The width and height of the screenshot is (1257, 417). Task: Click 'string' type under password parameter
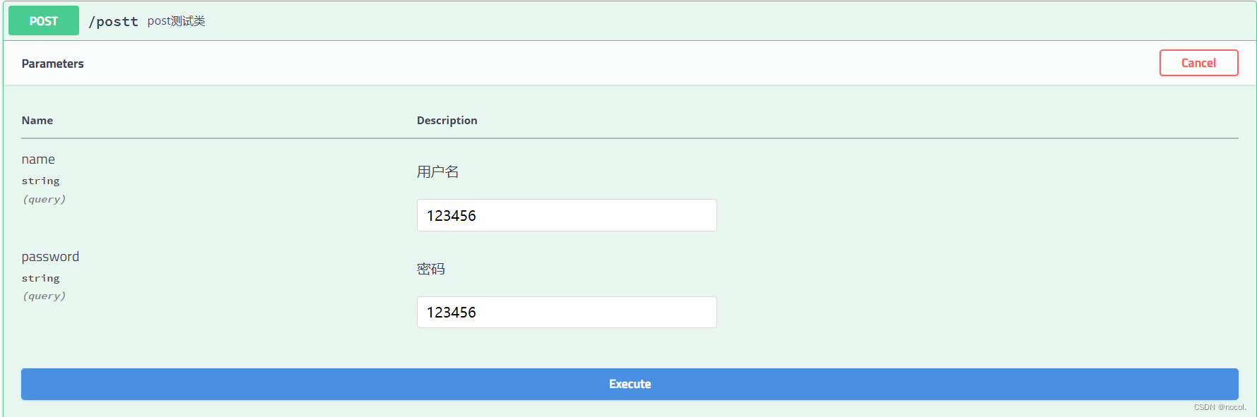click(x=40, y=279)
